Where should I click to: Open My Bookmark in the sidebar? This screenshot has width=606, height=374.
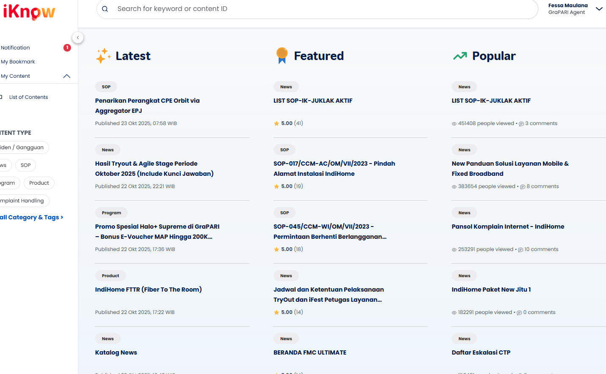coord(18,62)
